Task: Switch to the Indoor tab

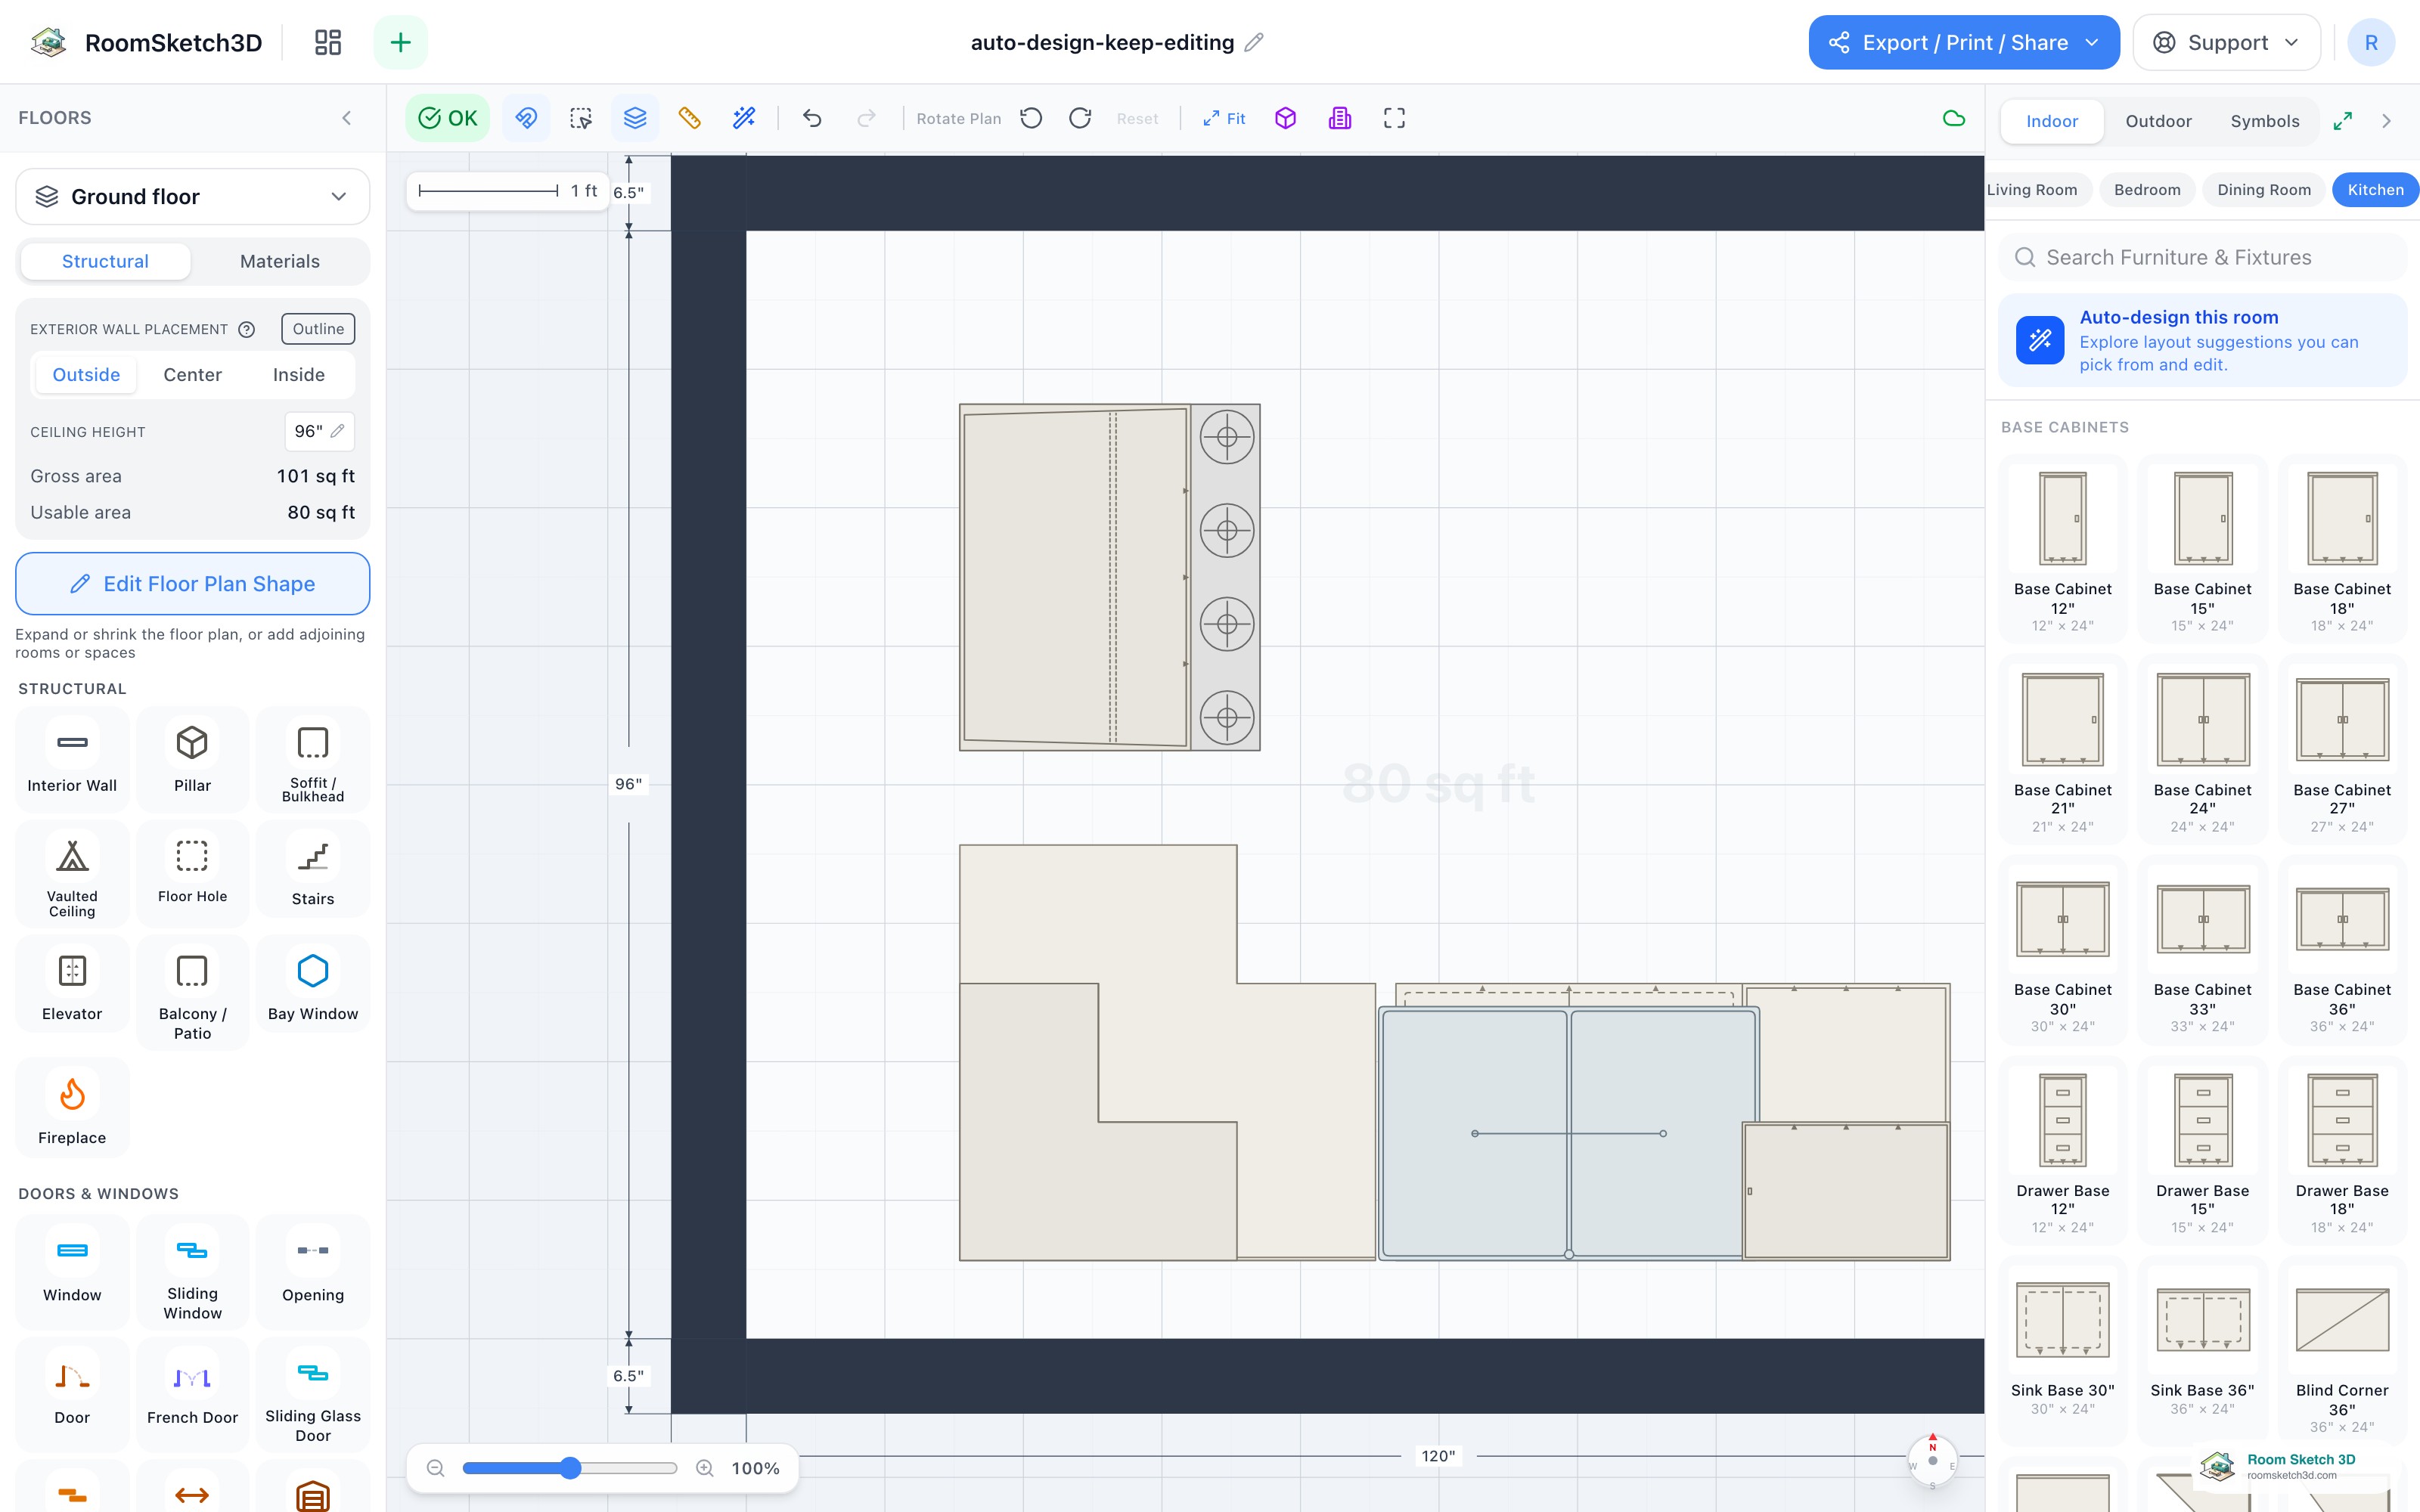Action: point(2052,121)
